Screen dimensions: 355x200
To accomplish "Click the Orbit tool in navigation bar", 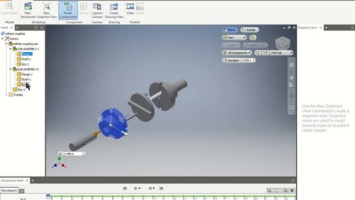I will (291, 96).
